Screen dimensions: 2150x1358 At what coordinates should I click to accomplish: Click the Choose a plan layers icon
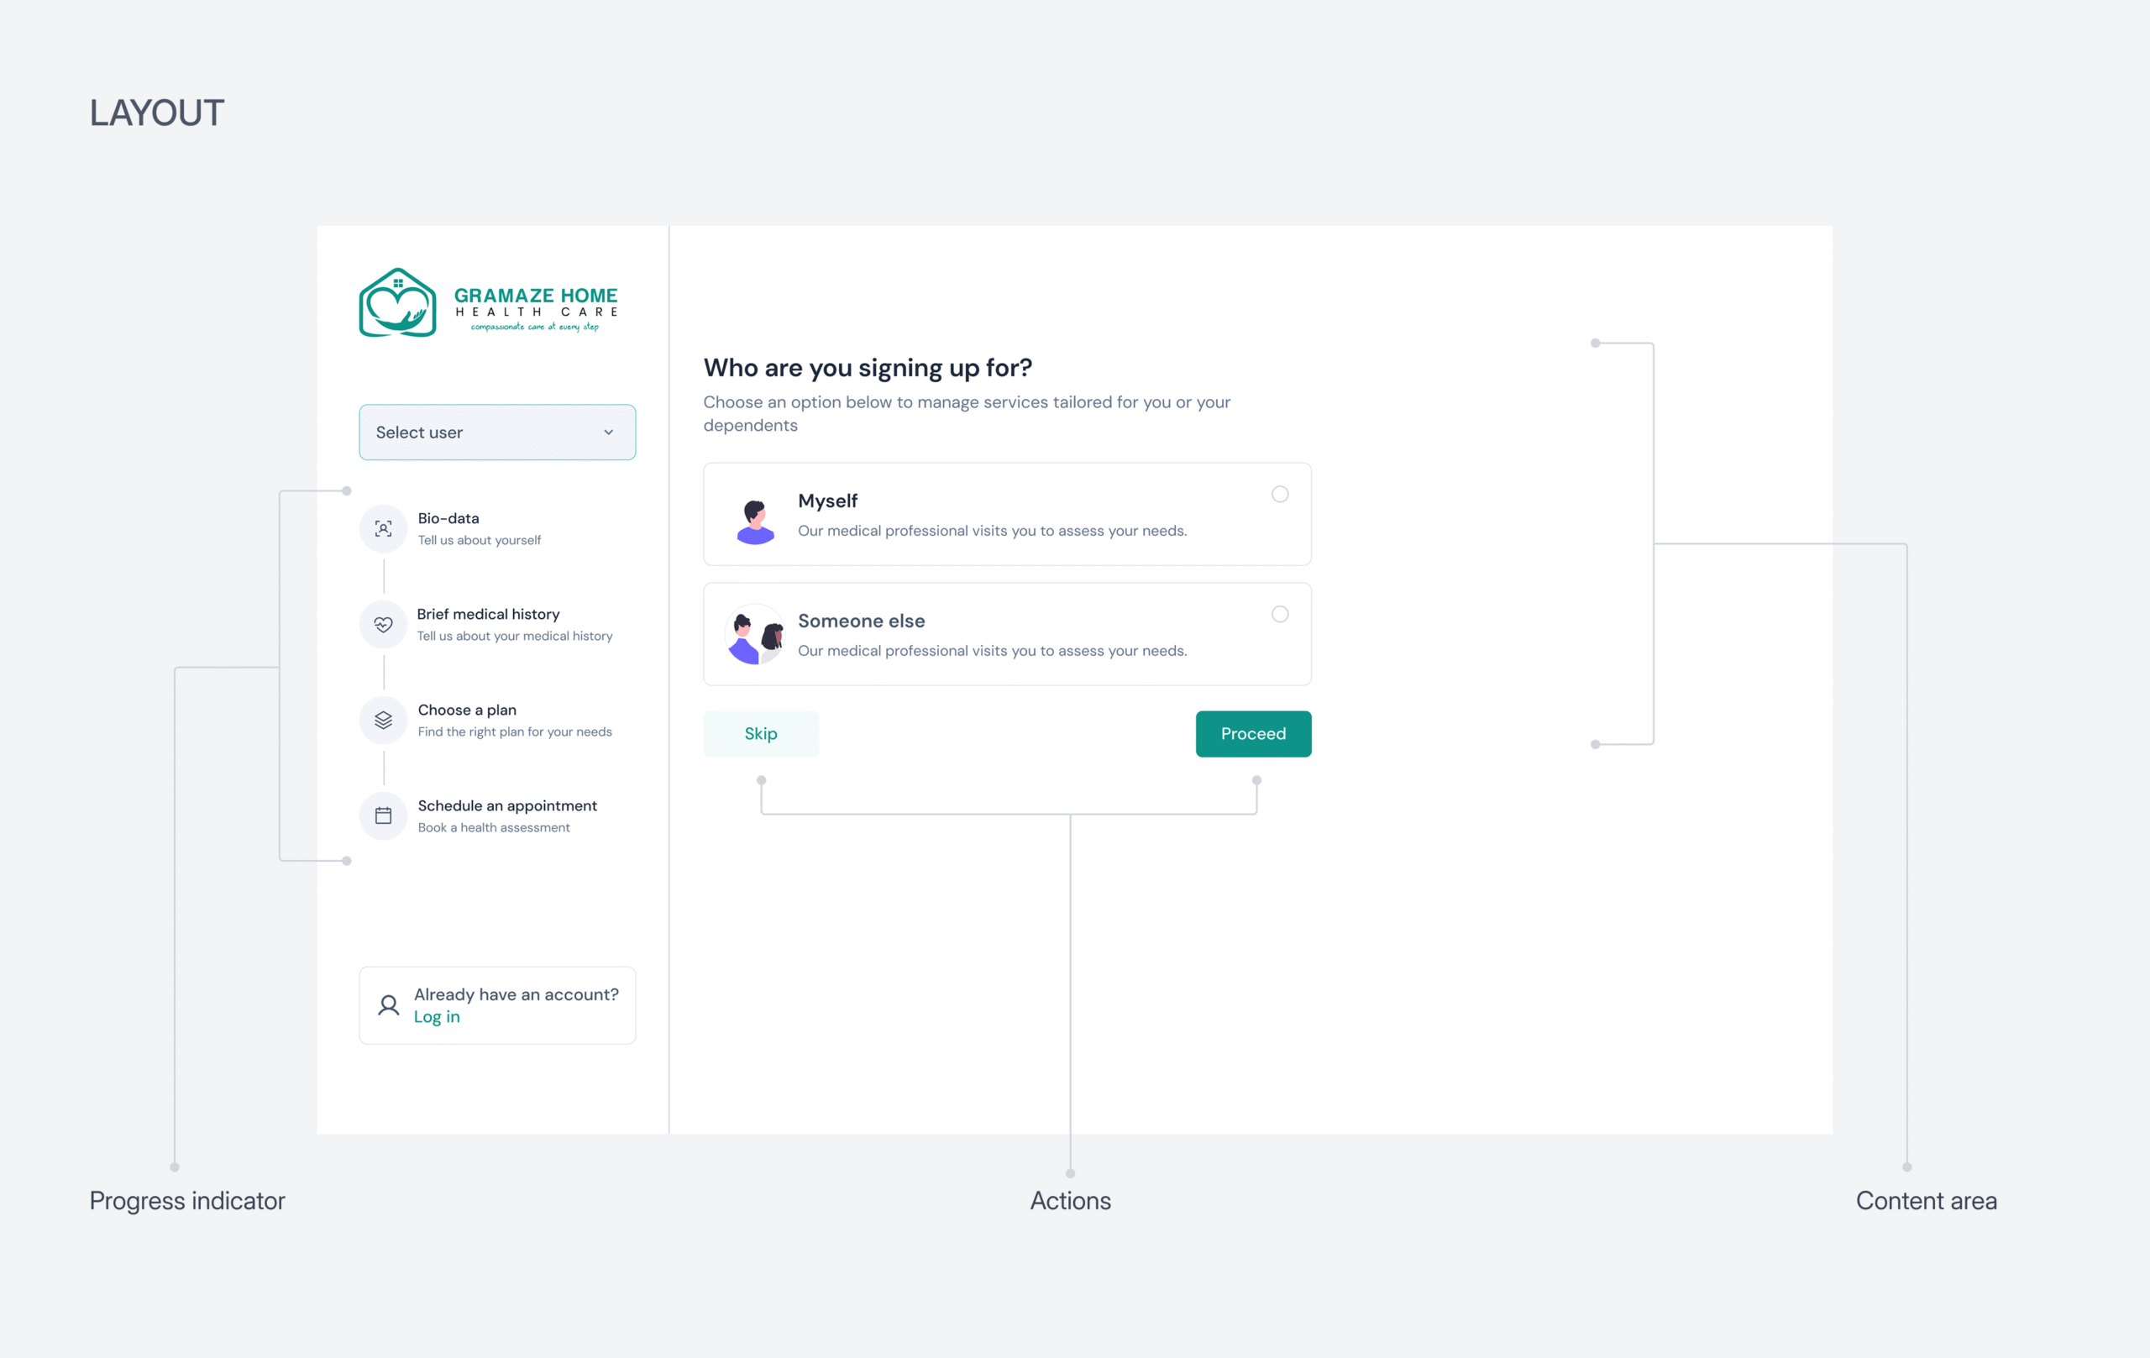pyautogui.click(x=383, y=720)
